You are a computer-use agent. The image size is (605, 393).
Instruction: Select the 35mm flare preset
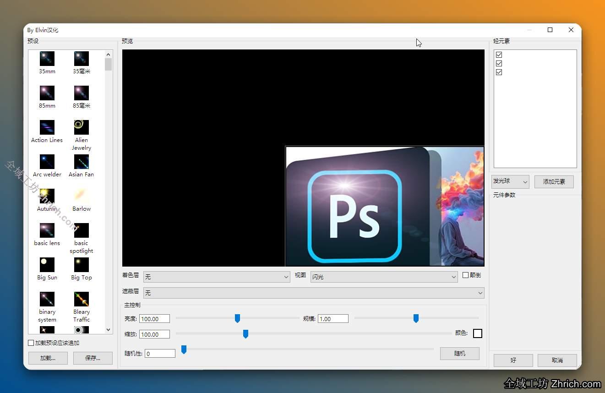tap(47, 63)
